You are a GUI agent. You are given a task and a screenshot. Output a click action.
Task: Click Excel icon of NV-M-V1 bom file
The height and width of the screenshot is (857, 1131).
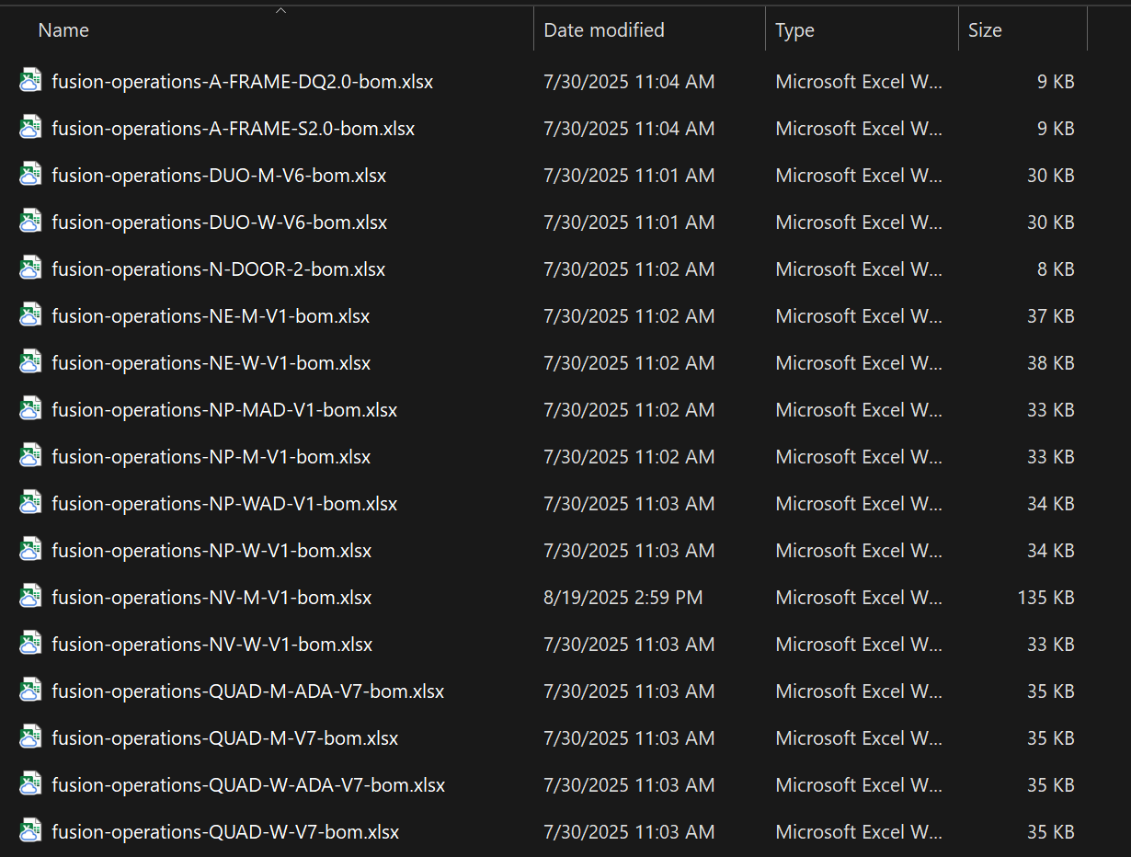pos(31,597)
